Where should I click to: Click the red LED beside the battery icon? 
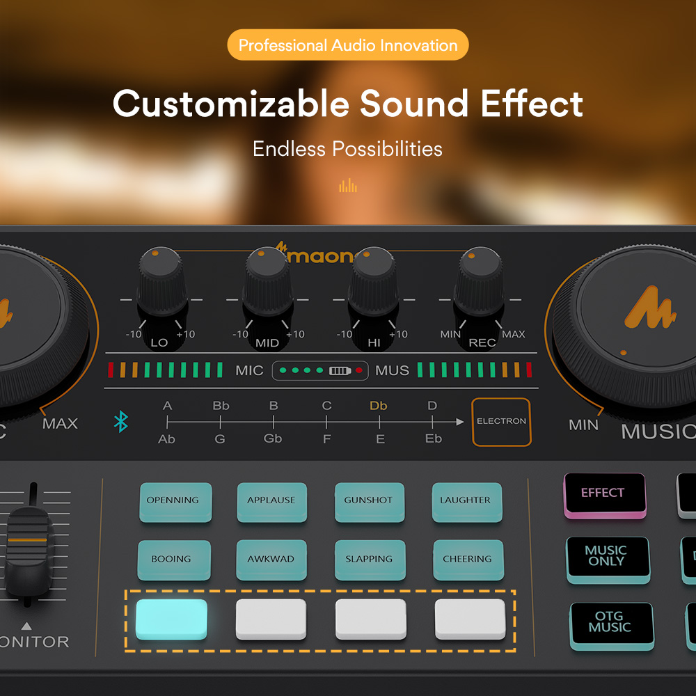click(x=358, y=370)
